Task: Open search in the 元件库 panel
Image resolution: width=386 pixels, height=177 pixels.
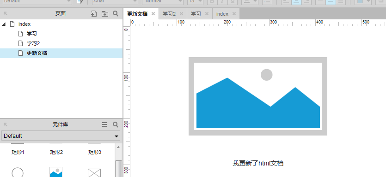Action: coord(116,125)
